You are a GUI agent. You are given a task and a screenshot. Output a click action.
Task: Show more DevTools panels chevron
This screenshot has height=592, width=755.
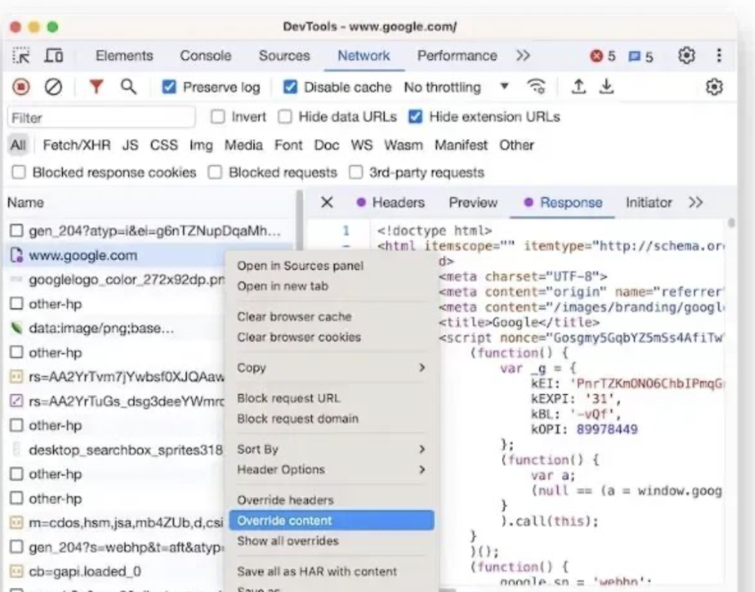coord(523,56)
